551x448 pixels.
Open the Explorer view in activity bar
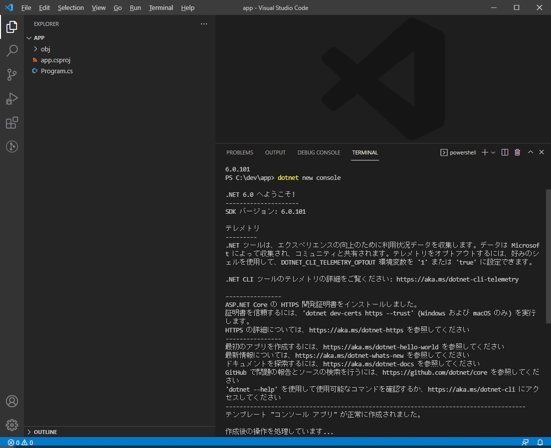pos(11,27)
